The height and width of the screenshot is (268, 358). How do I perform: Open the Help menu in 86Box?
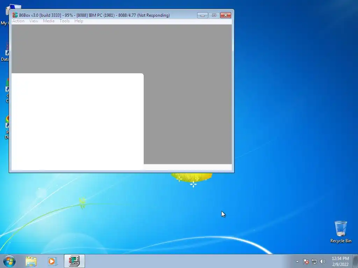tap(79, 21)
